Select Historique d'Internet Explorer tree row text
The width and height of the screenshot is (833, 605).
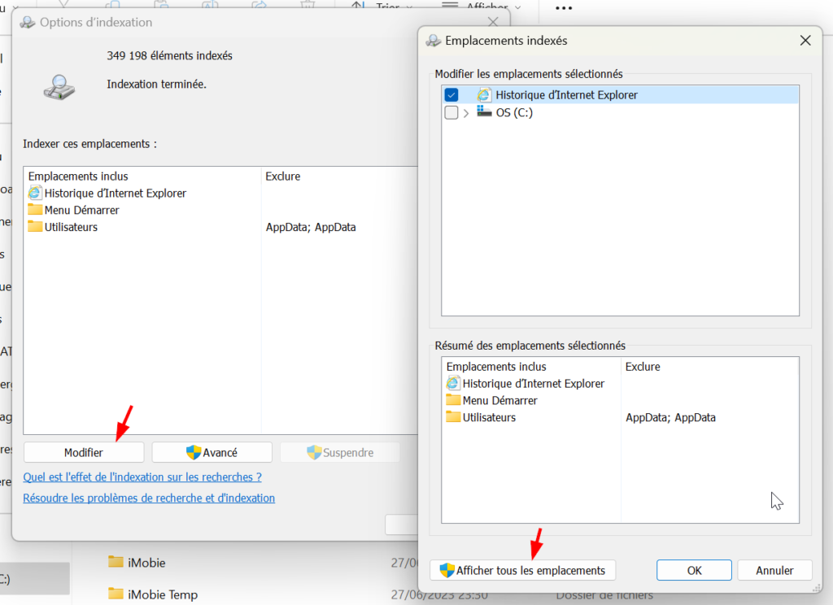tap(566, 95)
